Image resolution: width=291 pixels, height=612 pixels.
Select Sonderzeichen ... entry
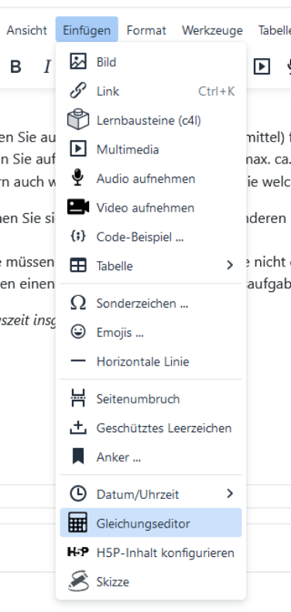coord(151,303)
